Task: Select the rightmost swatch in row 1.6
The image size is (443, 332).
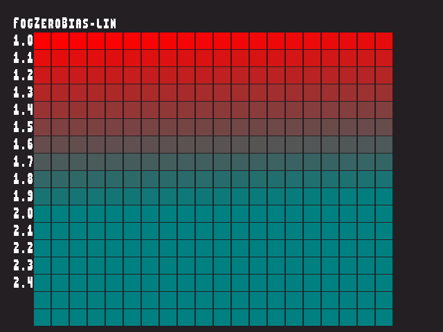Action: (384, 145)
